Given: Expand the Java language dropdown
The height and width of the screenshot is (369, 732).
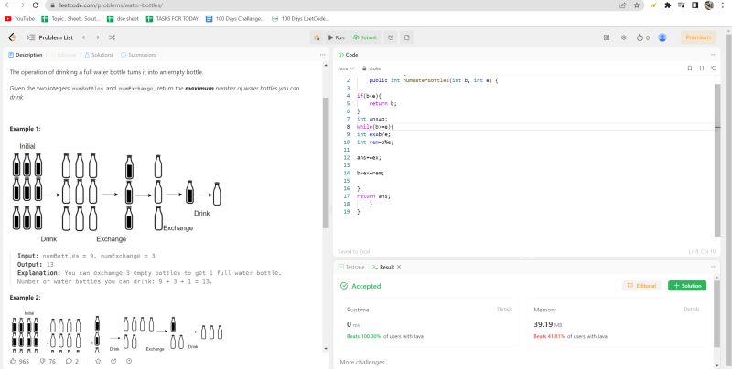Looking at the screenshot, I should pyautogui.click(x=346, y=69).
